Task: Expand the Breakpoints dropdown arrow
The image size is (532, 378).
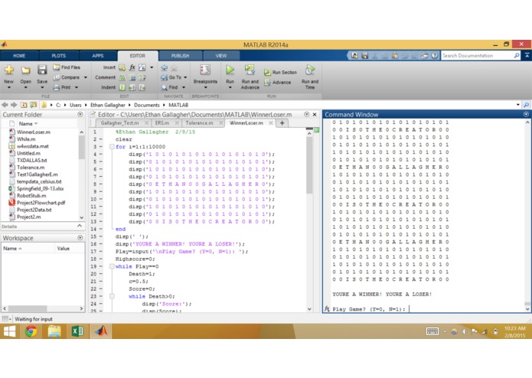Action: click(x=205, y=87)
